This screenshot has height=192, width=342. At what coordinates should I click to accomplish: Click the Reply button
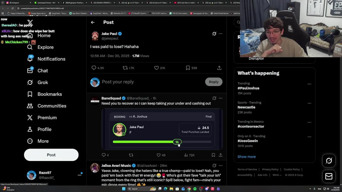pyautogui.click(x=213, y=82)
